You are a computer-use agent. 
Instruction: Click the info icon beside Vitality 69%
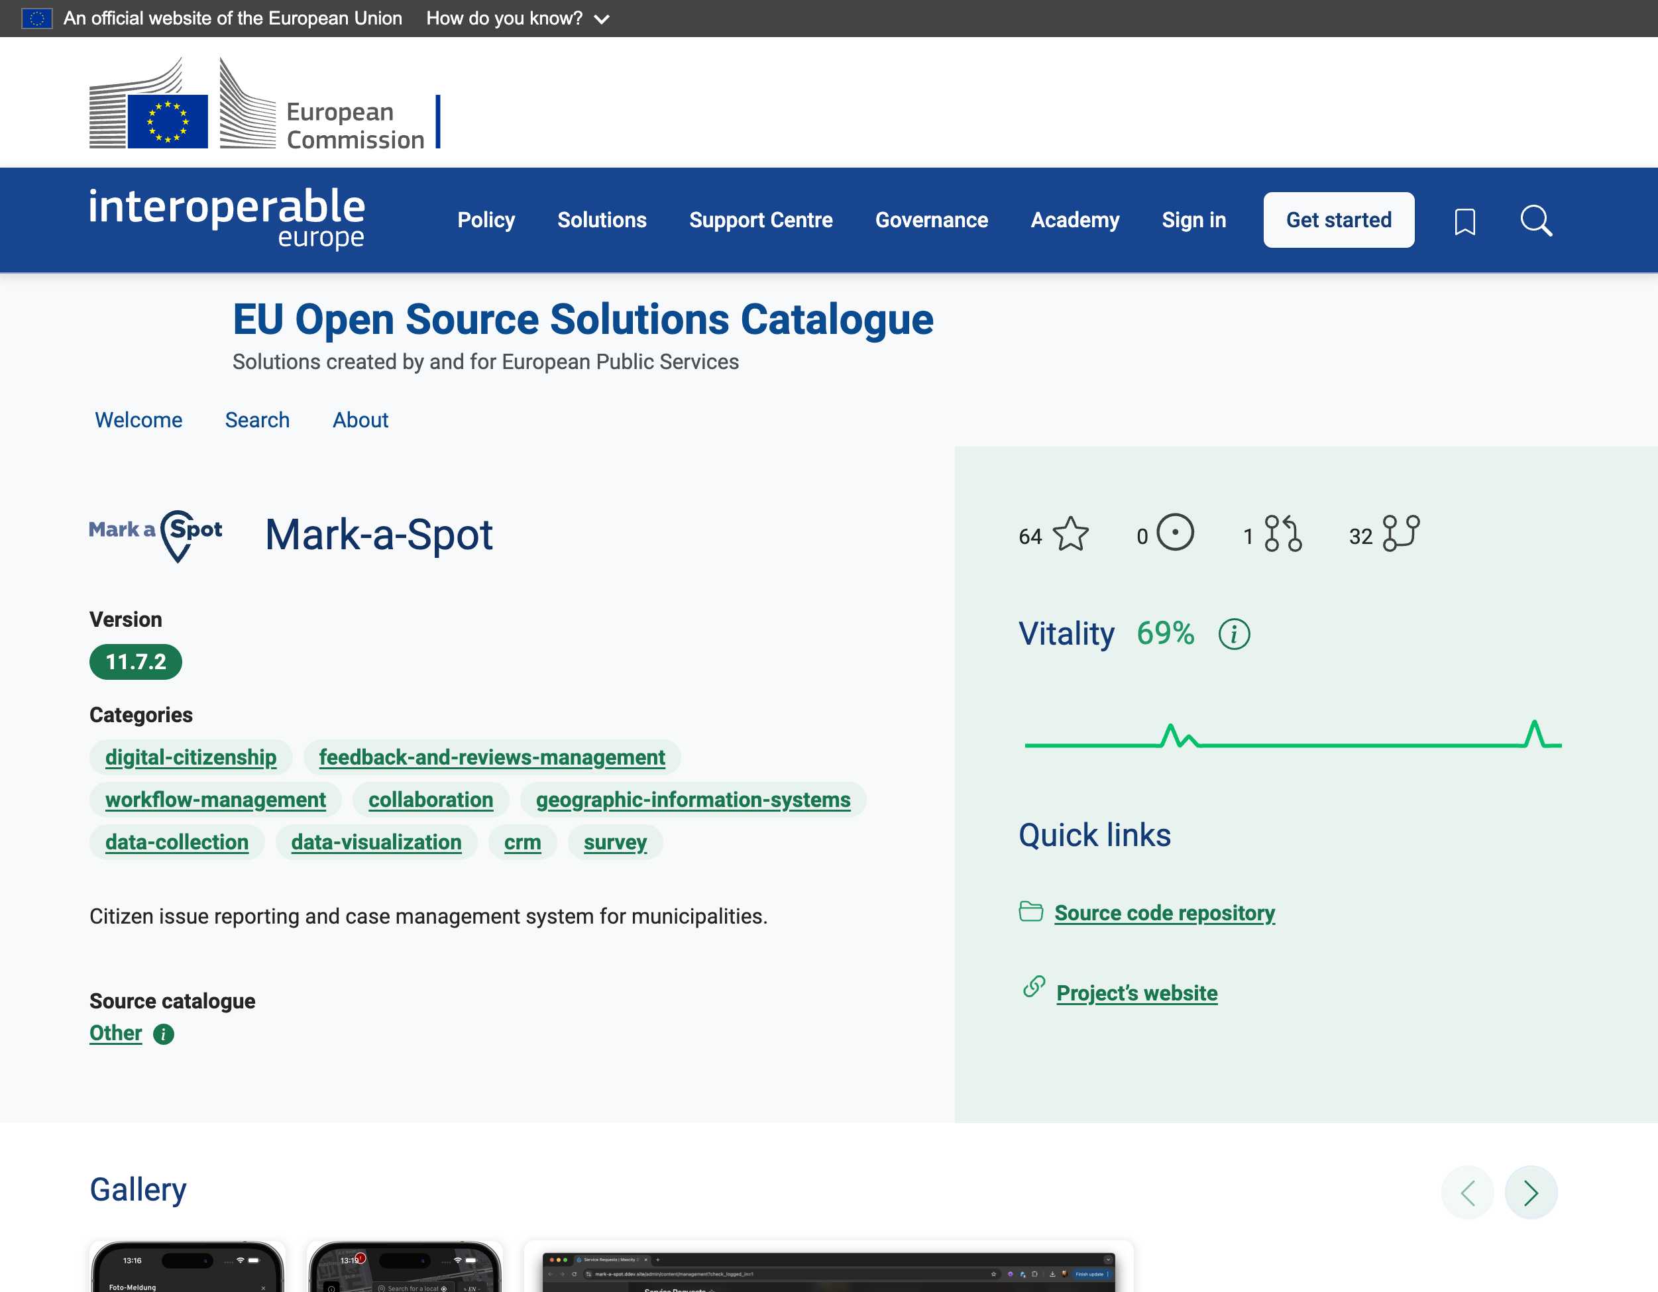[x=1234, y=634]
